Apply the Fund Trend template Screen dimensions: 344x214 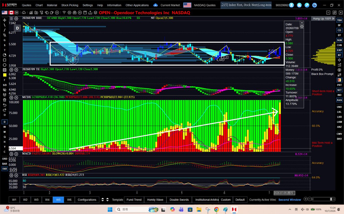pyautogui.click(x=134, y=200)
